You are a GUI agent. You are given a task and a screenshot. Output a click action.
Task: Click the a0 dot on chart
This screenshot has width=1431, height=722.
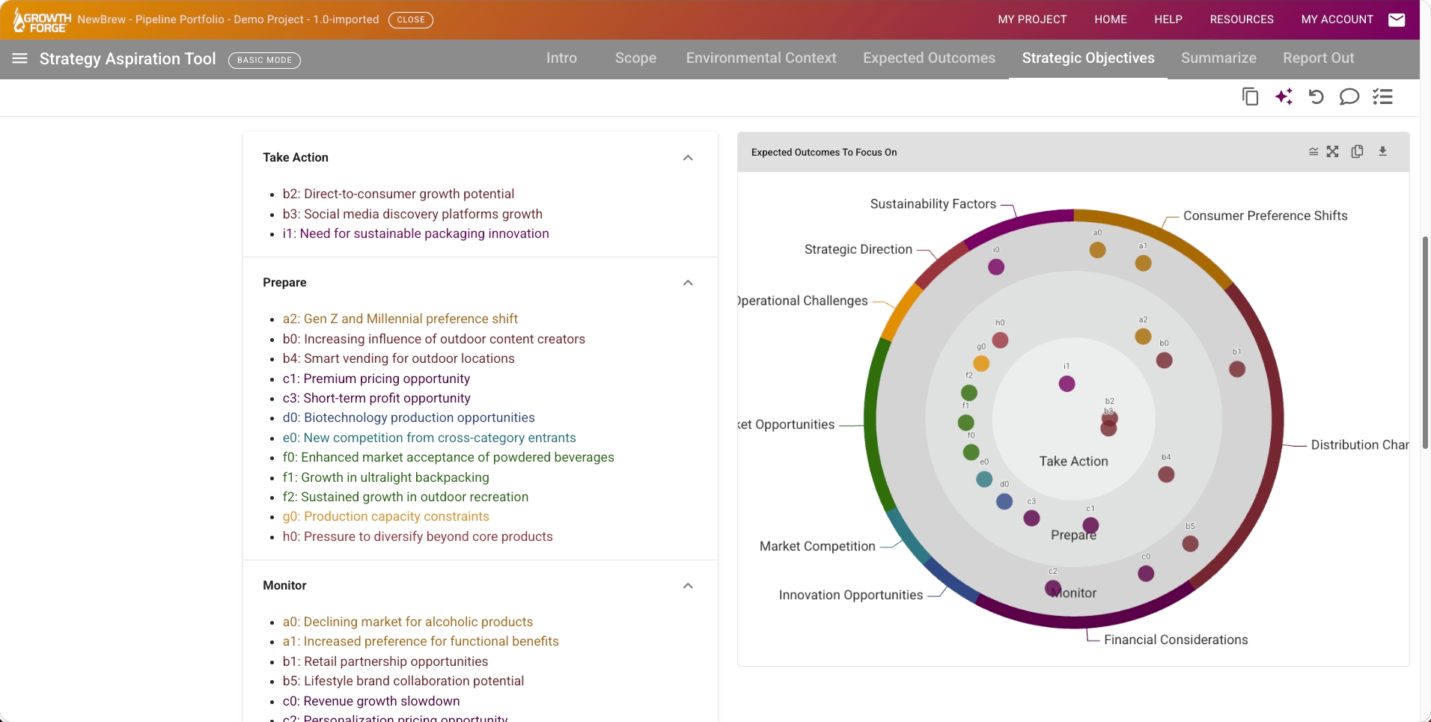pyautogui.click(x=1097, y=250)
